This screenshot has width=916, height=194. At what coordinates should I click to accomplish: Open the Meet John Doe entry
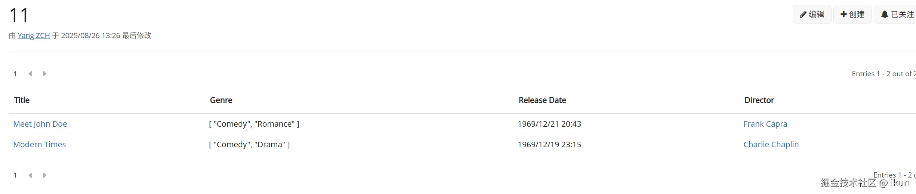40,124
